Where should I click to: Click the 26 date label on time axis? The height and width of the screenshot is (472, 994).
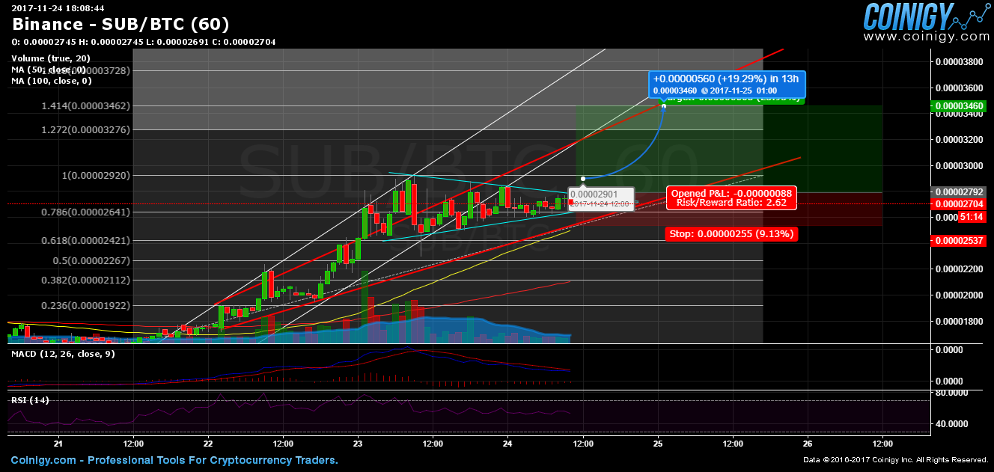coord(808,444)
